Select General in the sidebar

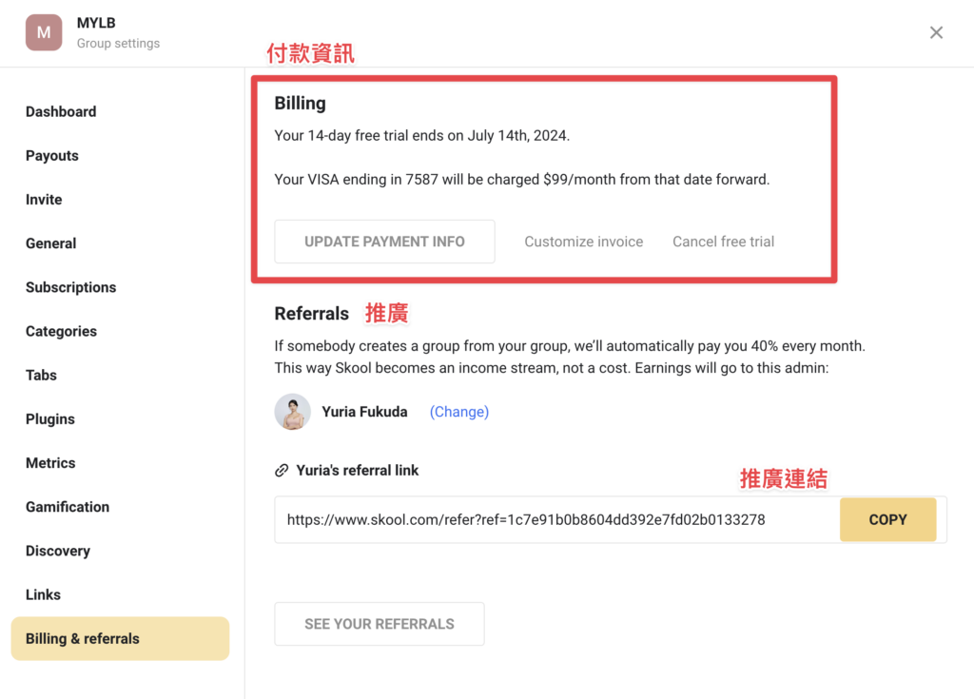pos(51,243)
